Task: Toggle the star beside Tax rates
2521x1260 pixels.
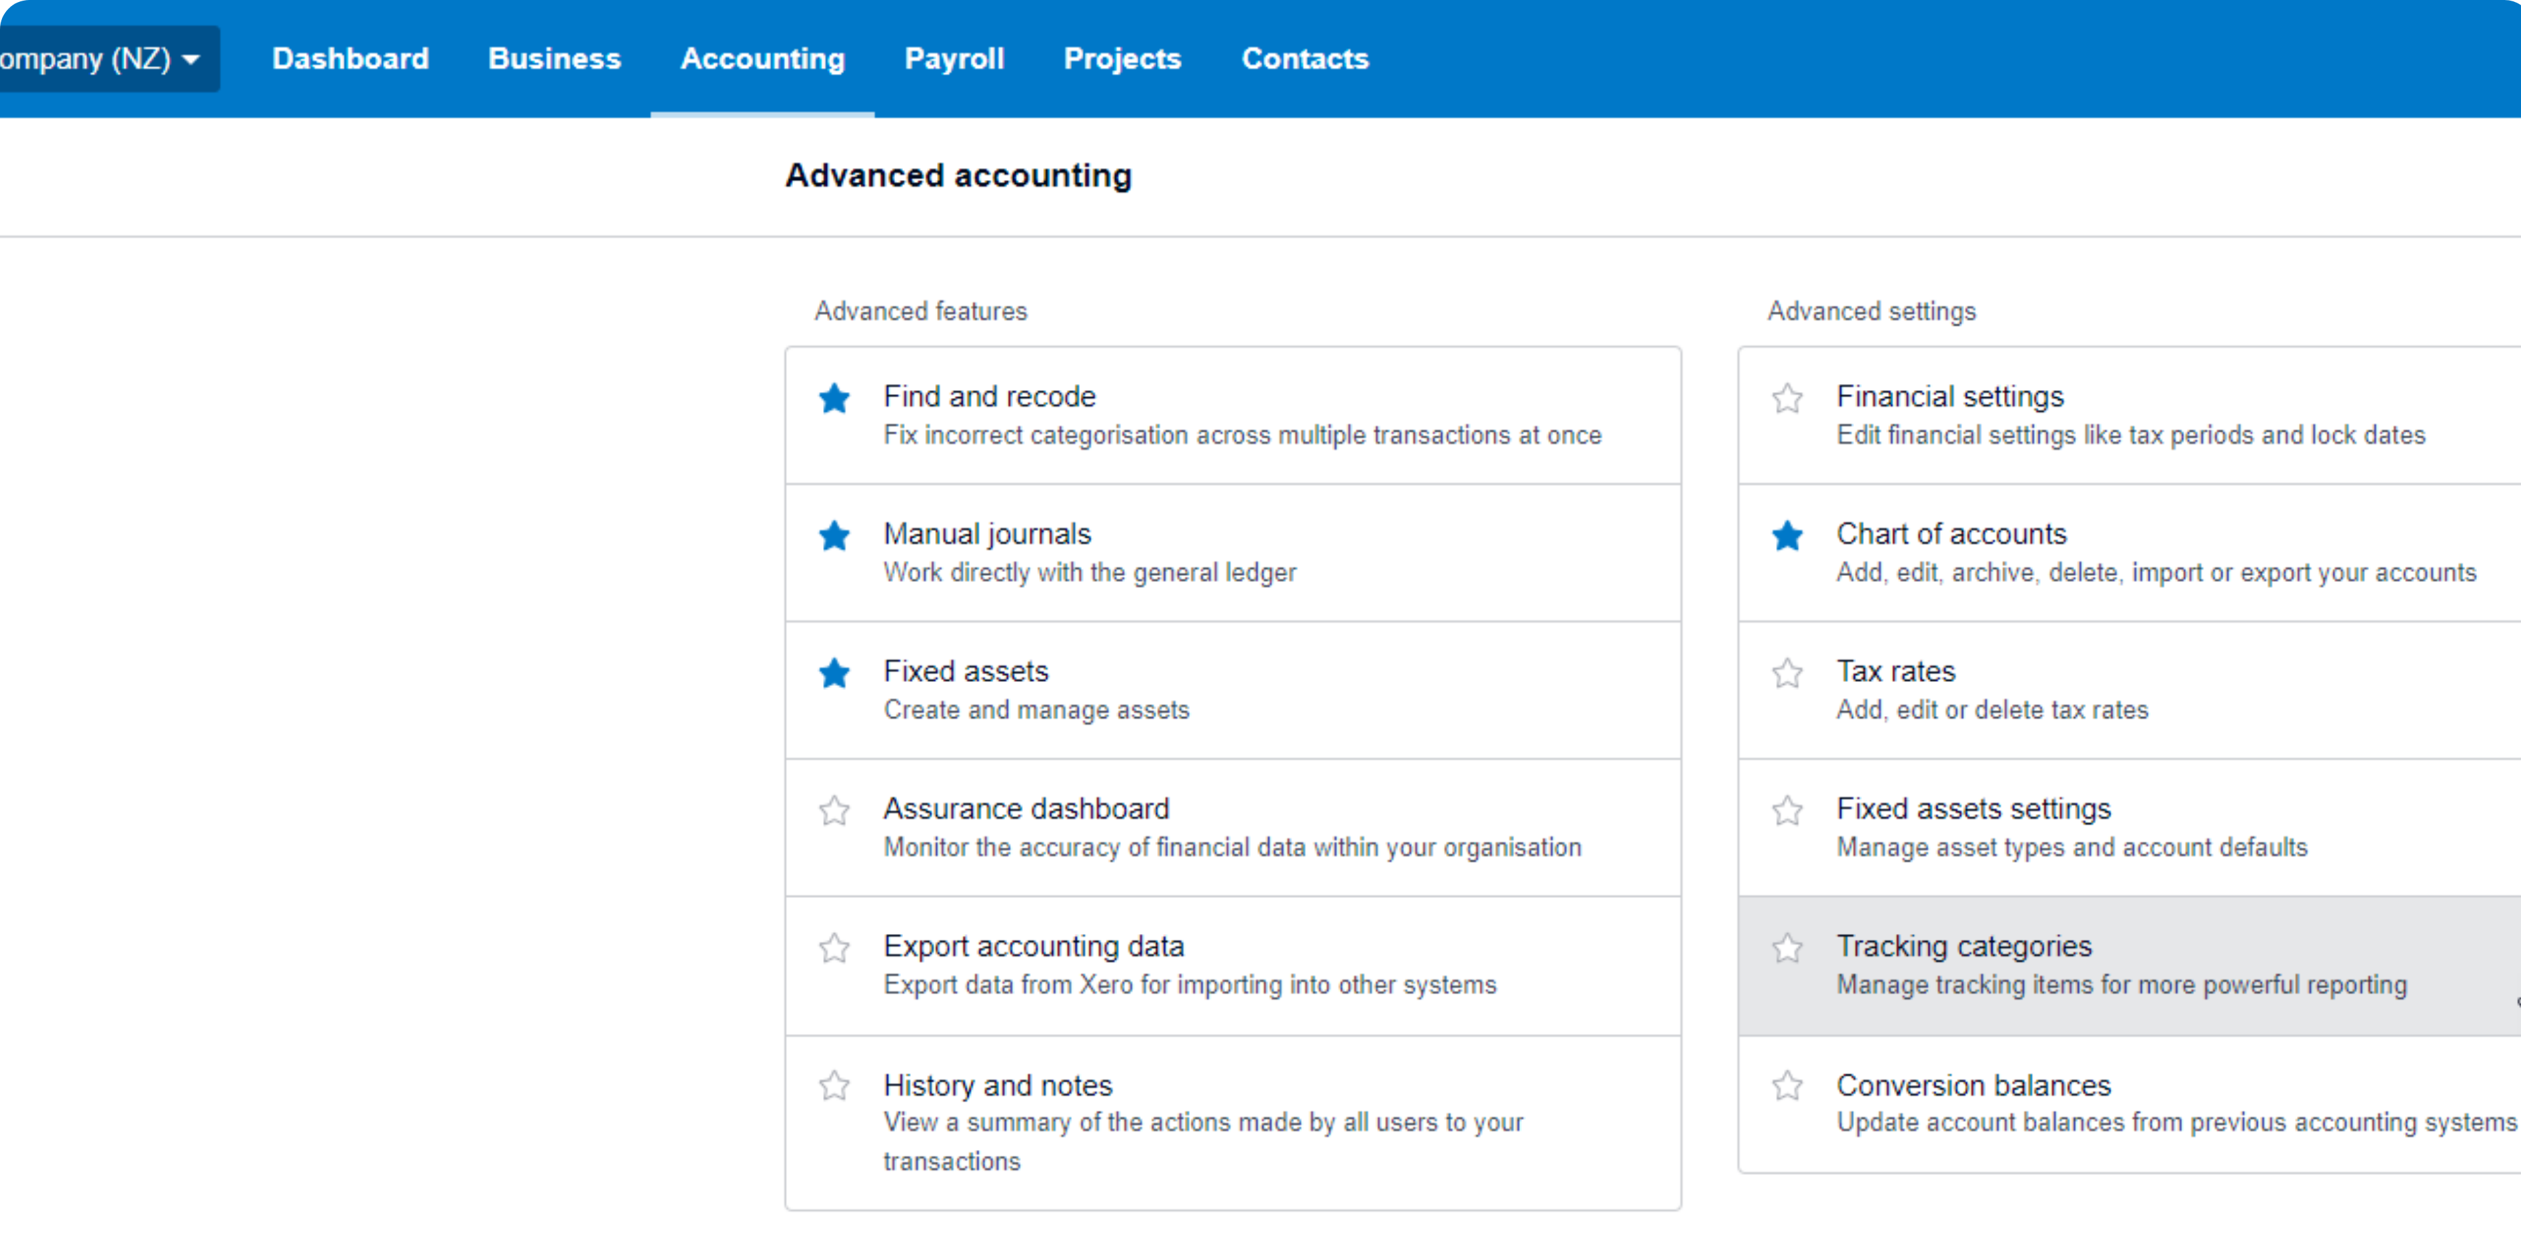Action: tap(1787, 673)
